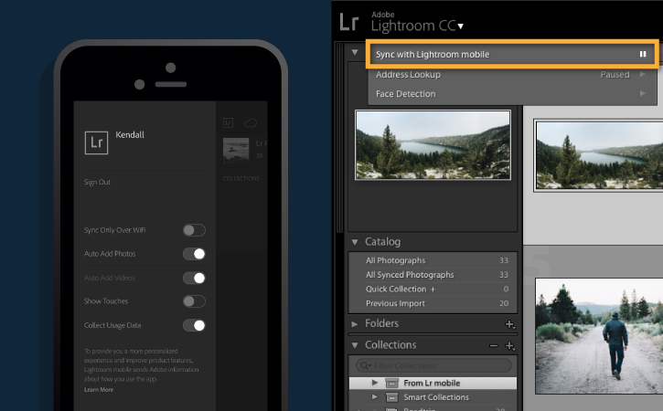Click the Filter Collections magnifier icon
The height and width of the screenshot is (411, 663).
pyautogui.click(x=365, y=365)
